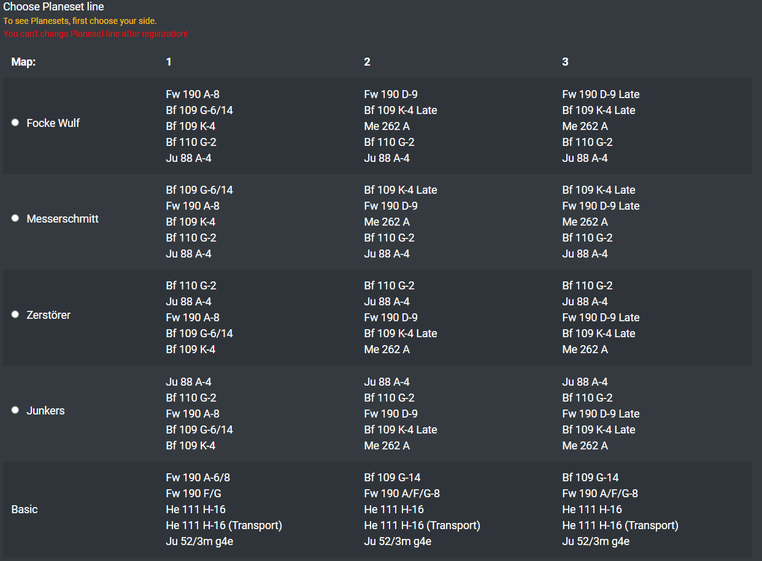762x561 pixels.
Task: Click the Basic row label
Action: (25, 509)
